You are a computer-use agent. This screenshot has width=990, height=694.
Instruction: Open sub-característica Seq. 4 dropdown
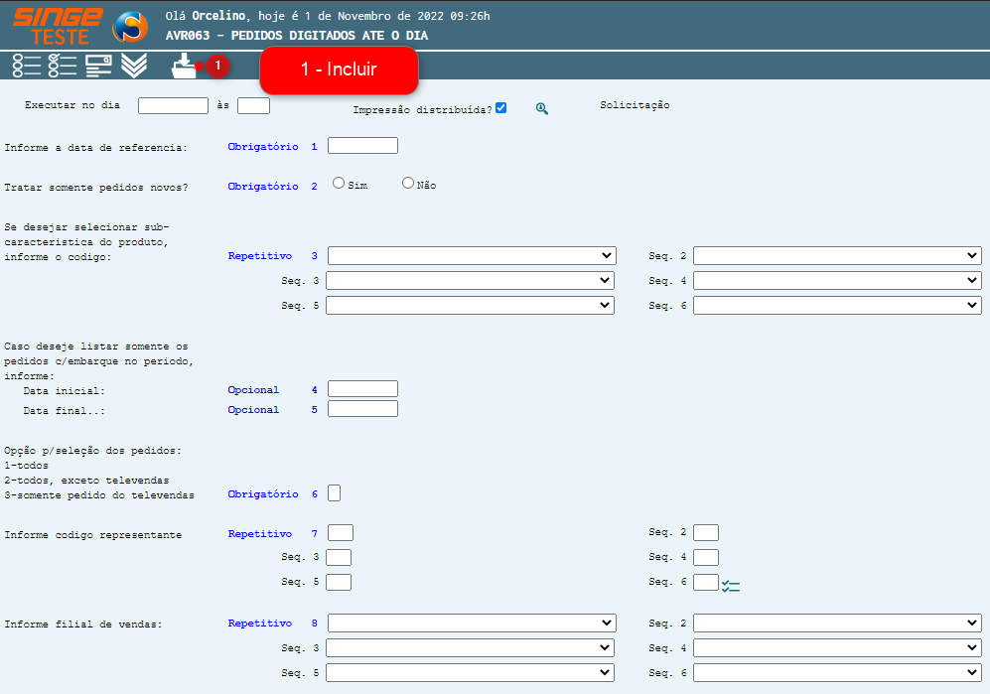coord(837,281)
